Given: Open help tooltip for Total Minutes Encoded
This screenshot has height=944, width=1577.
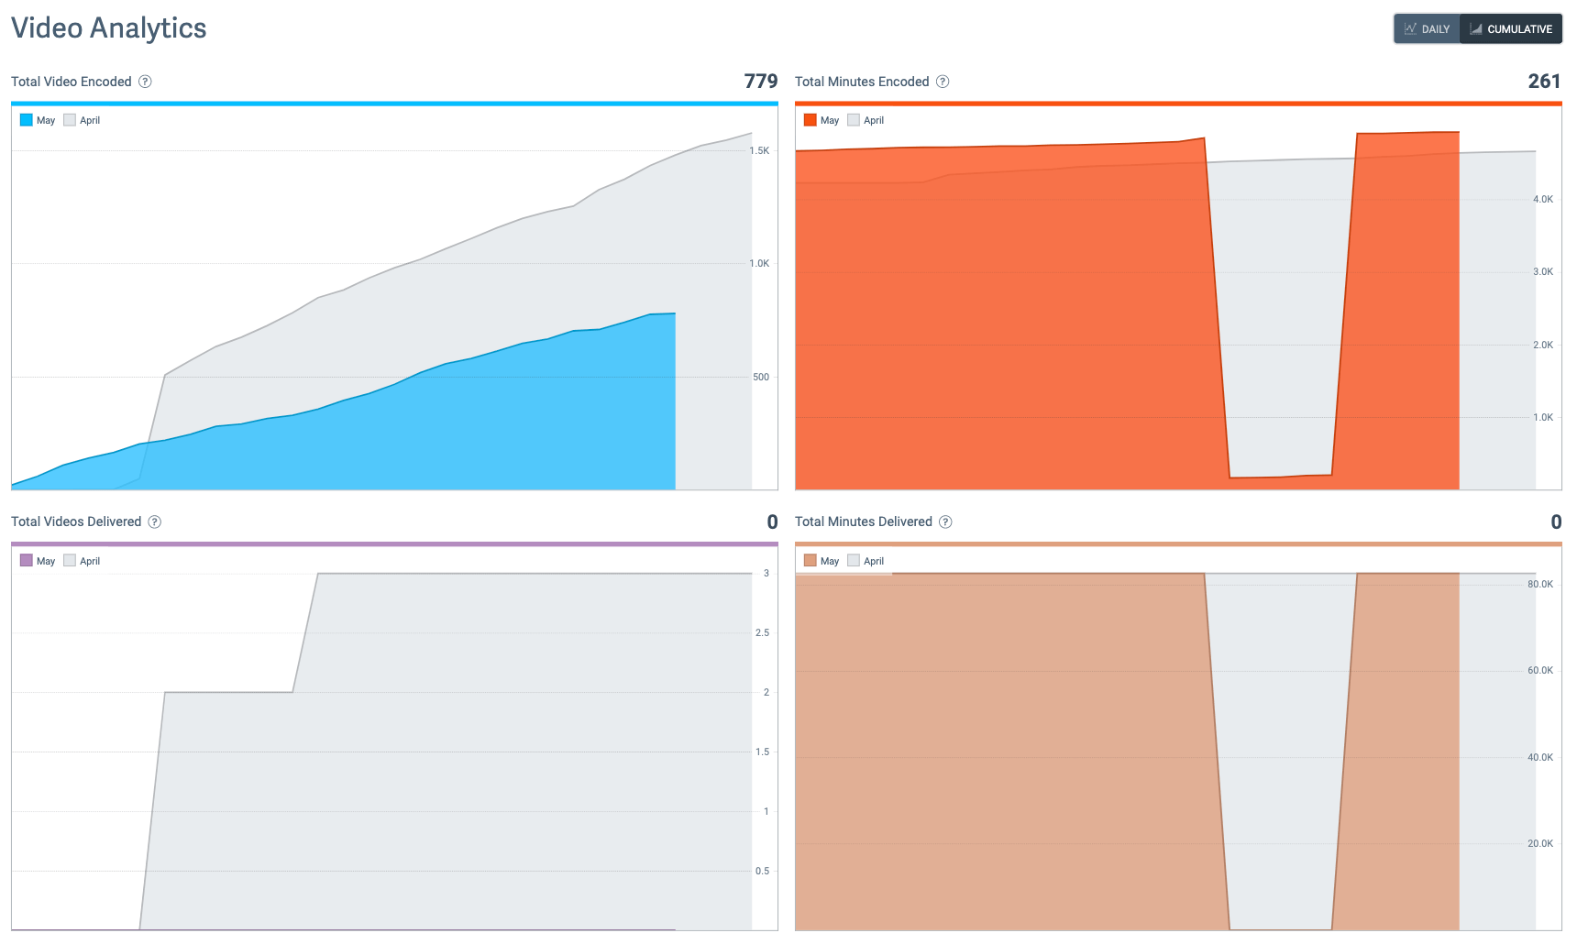Looking at the screenshot, I should point(942,82).
